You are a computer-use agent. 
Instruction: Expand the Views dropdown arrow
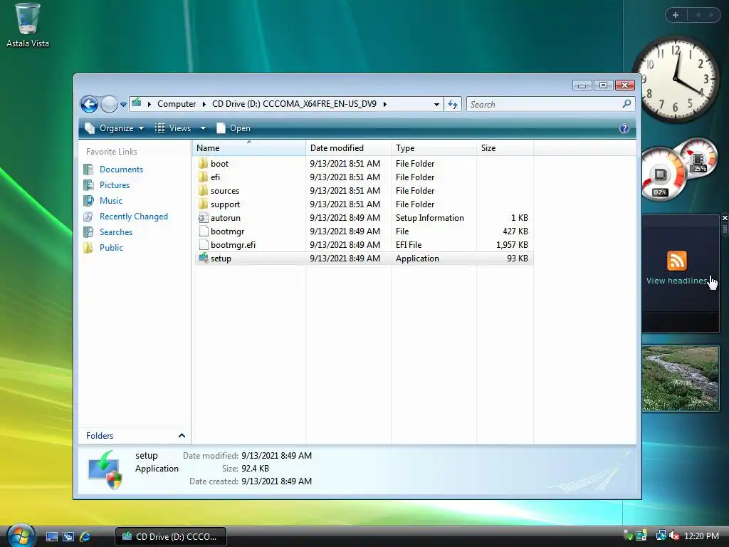[x=203, y=128]
